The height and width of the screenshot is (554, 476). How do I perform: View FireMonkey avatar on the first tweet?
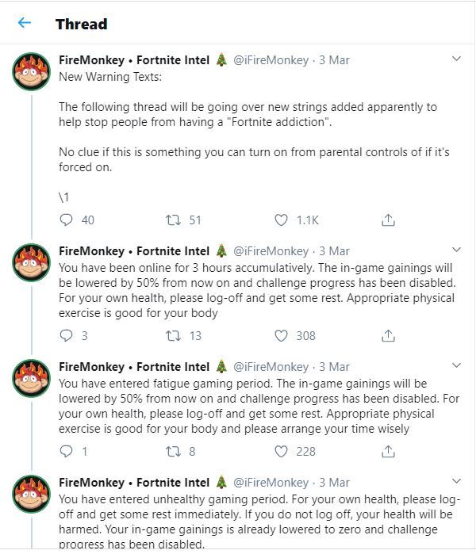click(31, 71)
